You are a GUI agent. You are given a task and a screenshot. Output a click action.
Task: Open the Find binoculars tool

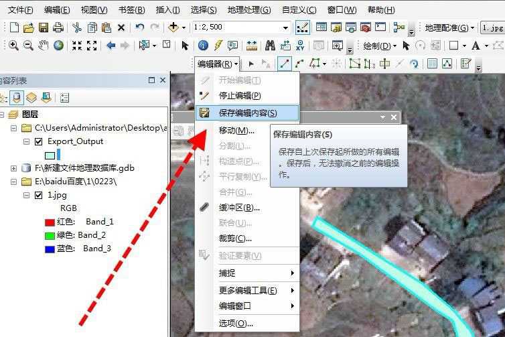point(270,46)
